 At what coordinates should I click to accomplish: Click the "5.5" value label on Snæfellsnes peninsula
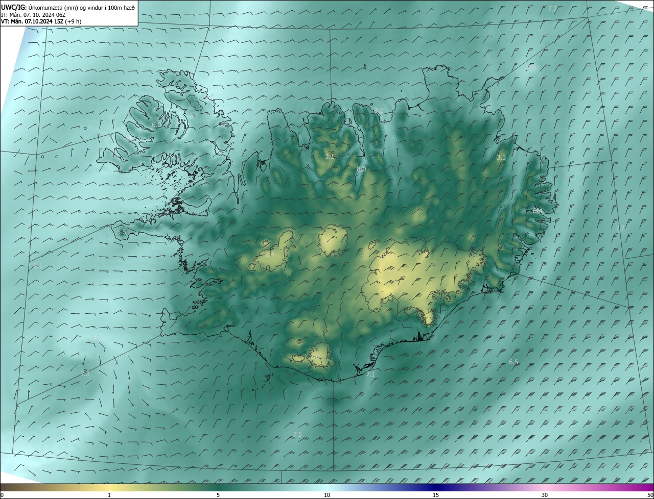(122, 232)
